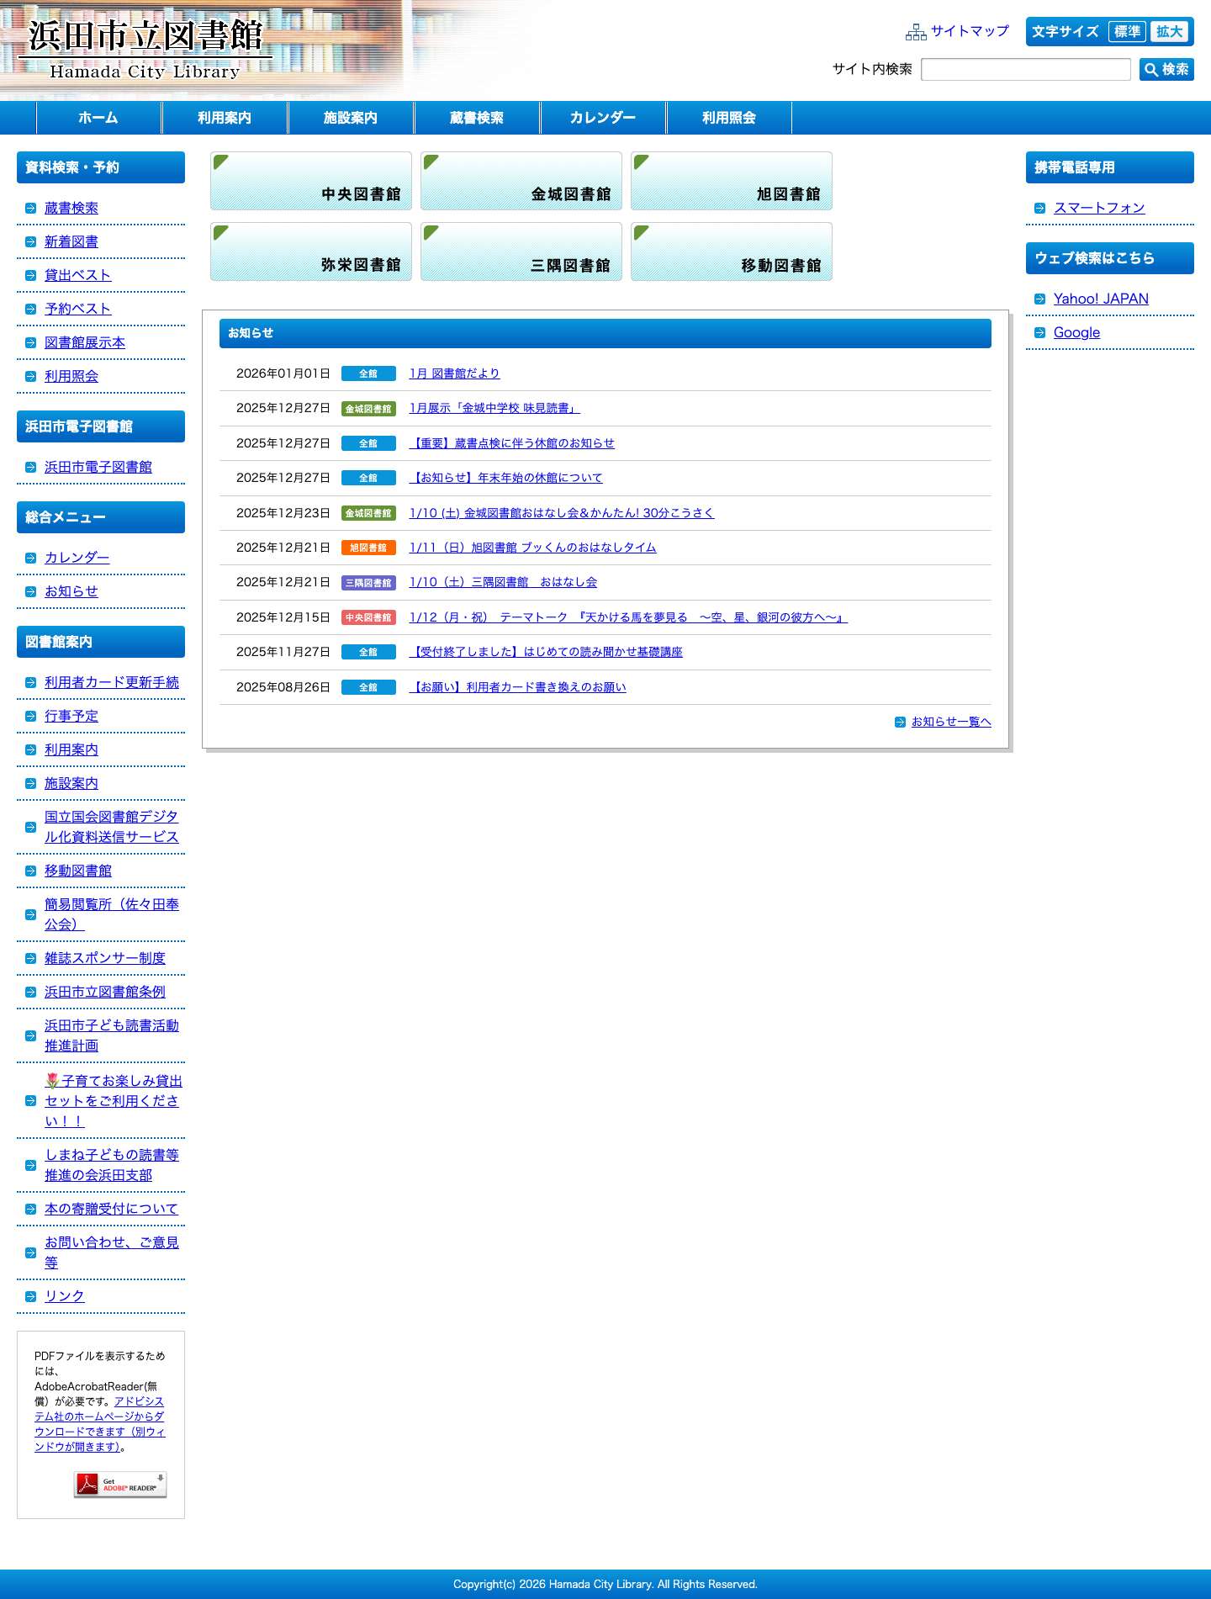Open 国立国会図書館デジタル化資料送信サービス link
1211x1599 pixels.
tap(112, 827)
